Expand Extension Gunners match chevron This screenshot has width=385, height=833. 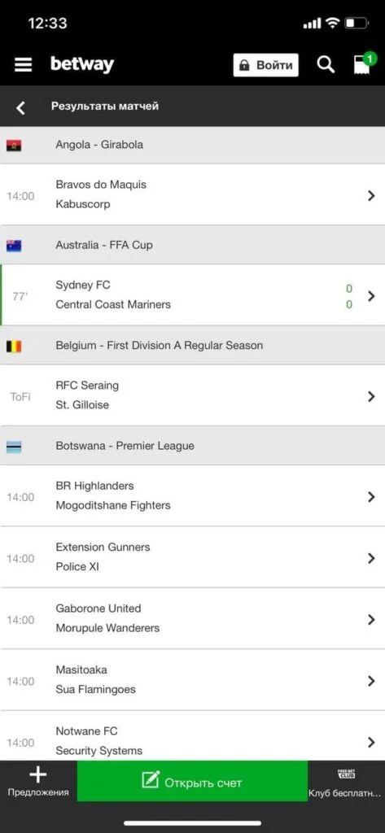(371, 558)
